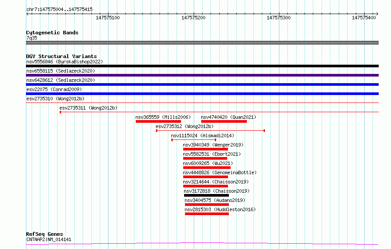This screenshot has height=249, width=391.
Task: Click ruler position 147575300
Action: pos(279,18)
